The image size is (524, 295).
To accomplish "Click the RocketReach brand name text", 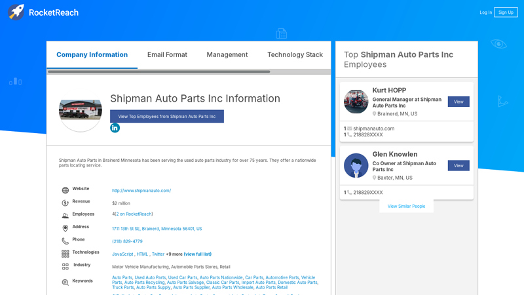I will pos(54,12).
